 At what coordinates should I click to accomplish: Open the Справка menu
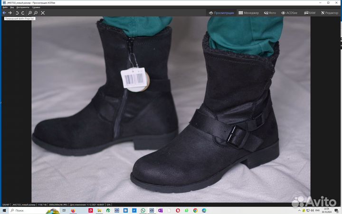pos(36,8)
